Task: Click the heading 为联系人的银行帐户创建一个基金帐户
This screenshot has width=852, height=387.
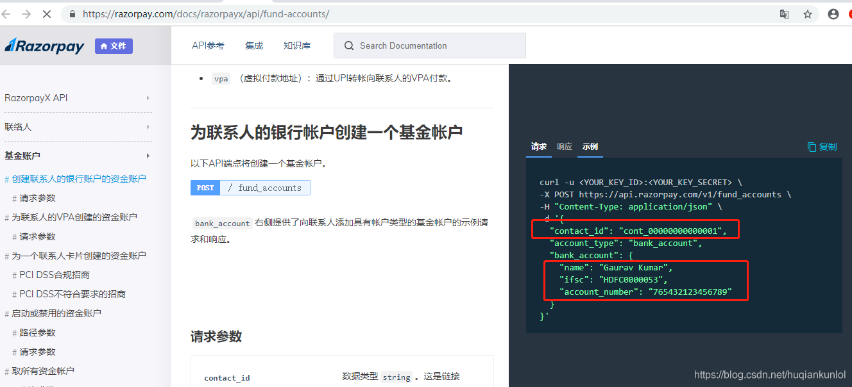Action: 327,133
